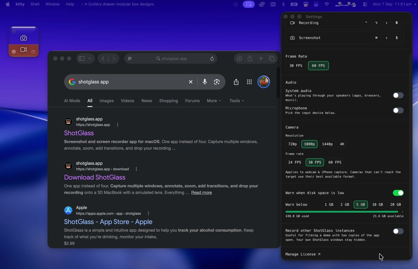This screenshot has width=418, height=269.
Task: Expand the Safari sidebar dropdown chevron
Action: pos(90,59)
